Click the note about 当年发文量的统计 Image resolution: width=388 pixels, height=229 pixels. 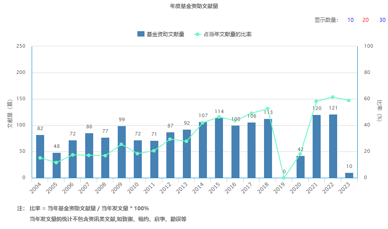pos(108,219)
